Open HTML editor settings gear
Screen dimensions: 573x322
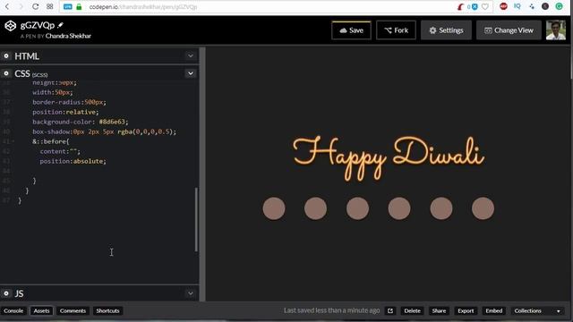[6, 55]
